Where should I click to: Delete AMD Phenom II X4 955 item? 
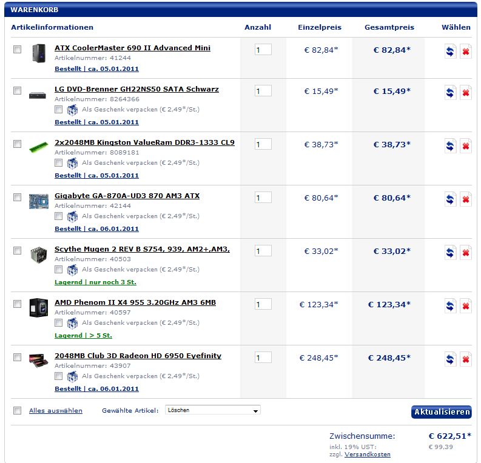click(x=465, y=306)
